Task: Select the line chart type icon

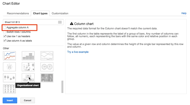Action: [x=9, y=56]
